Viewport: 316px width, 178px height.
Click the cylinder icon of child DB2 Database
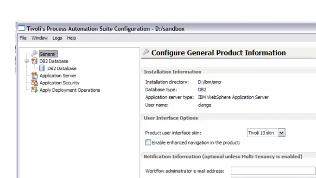point(42,68)
